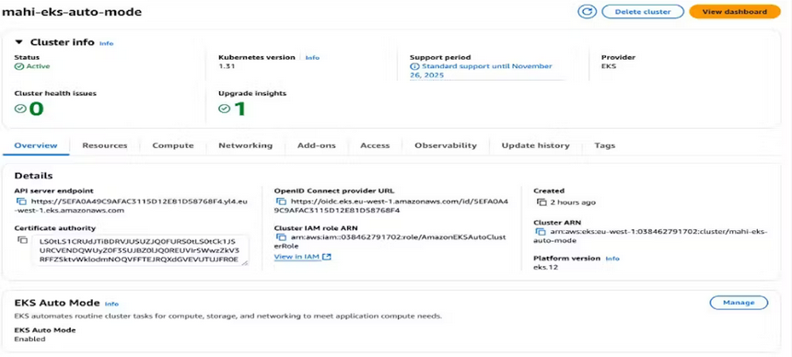Open the Compute tab
This screenshot has height=357, width=792.
click(x=173, y=145)
